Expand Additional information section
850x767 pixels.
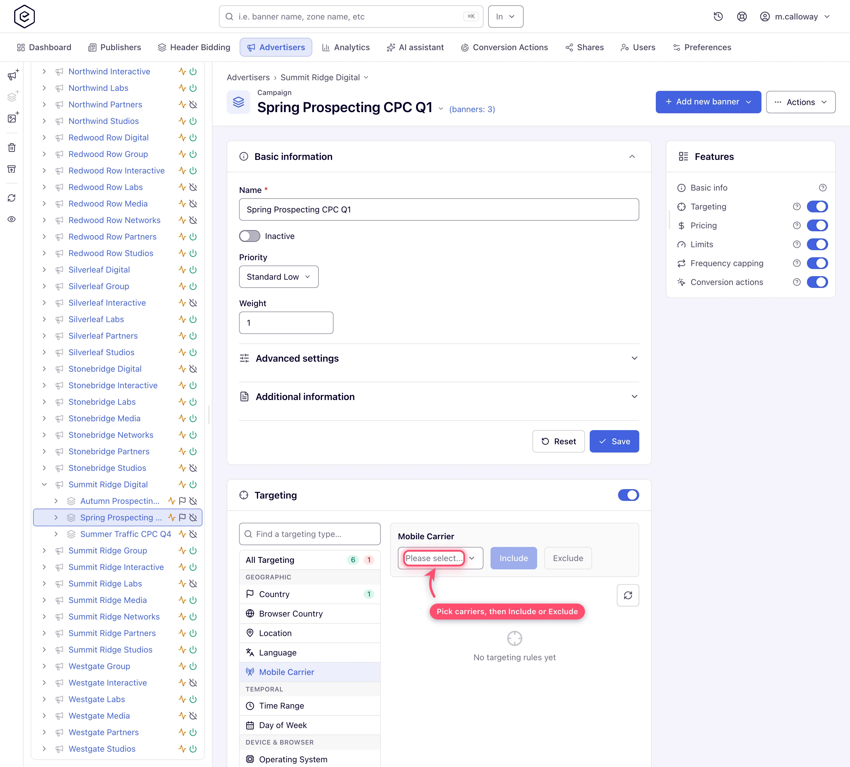tap(439, 396)
